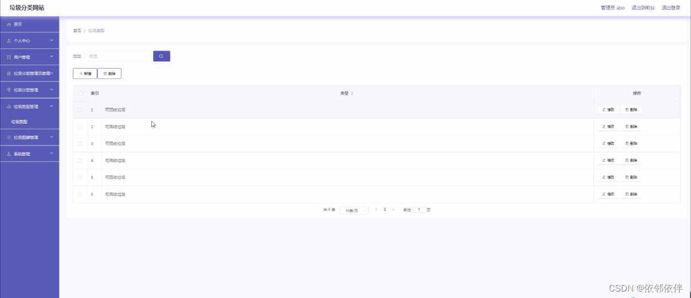Edit row 5 using its 修改 button

(608, 177)
